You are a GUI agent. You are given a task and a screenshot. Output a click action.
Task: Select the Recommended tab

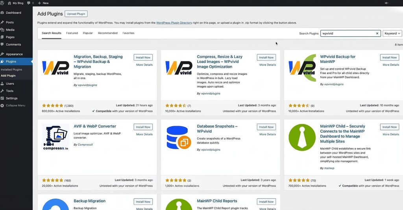point(108,33)
